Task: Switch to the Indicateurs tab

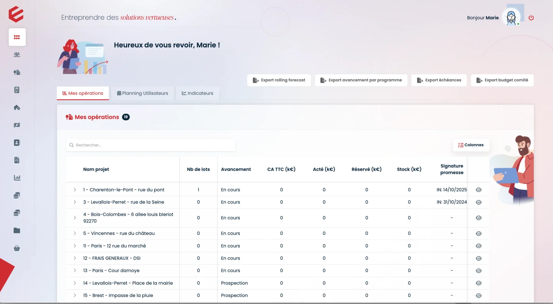Action: 197,93
